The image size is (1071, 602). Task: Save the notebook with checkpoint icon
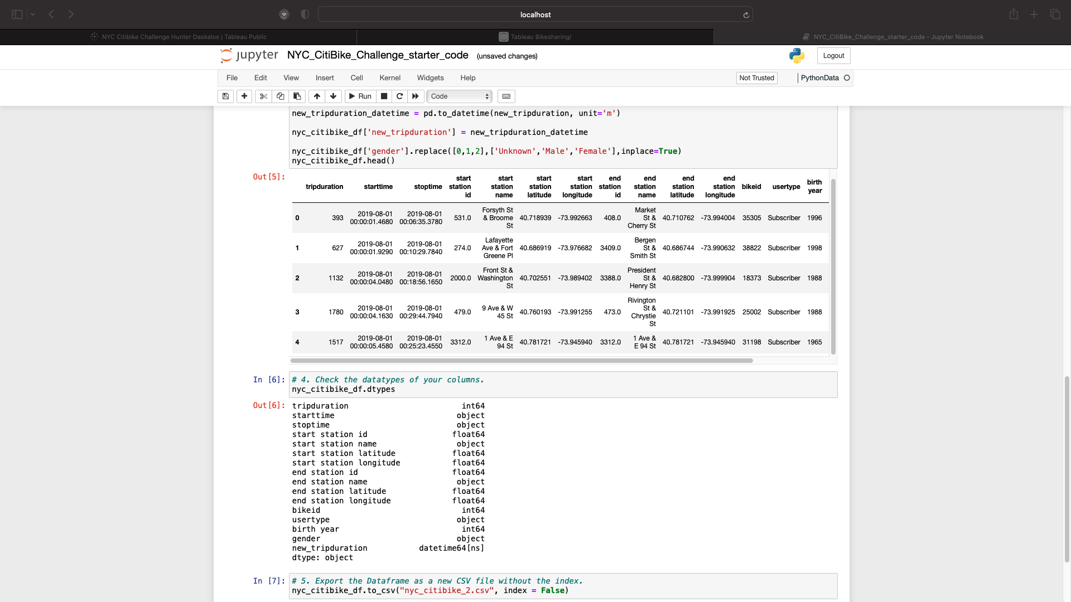click(x=225, y=96)
